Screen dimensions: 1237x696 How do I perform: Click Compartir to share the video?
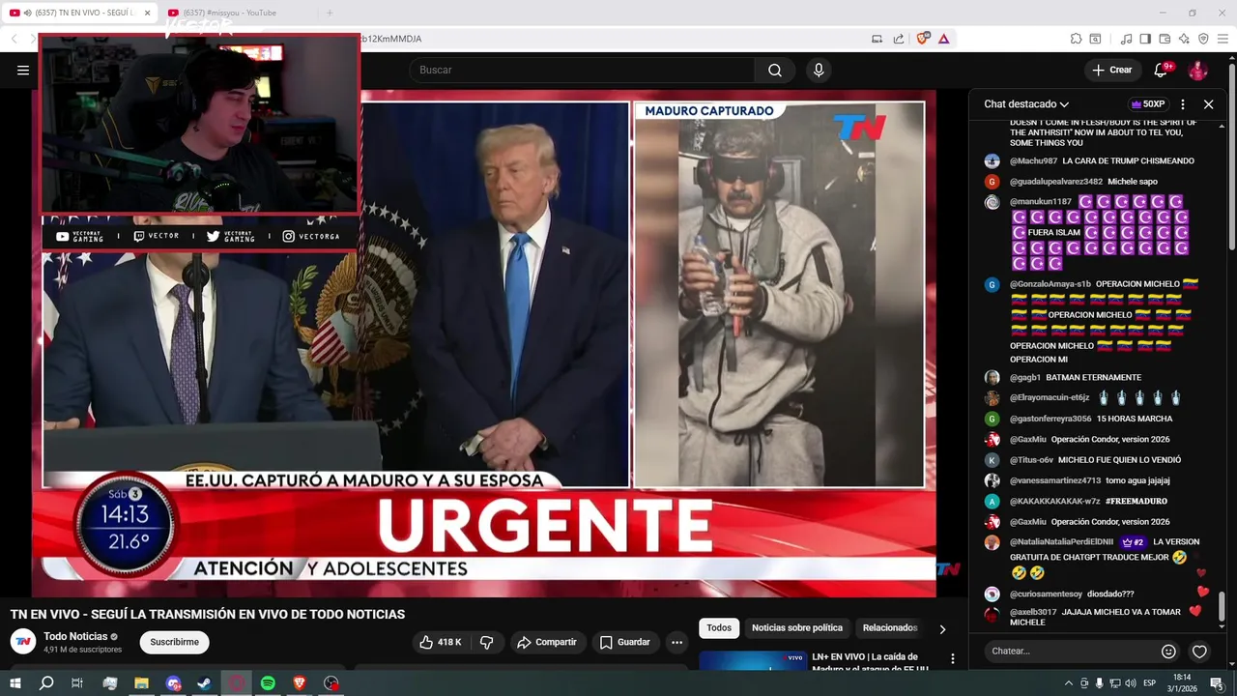pos(547,642)
